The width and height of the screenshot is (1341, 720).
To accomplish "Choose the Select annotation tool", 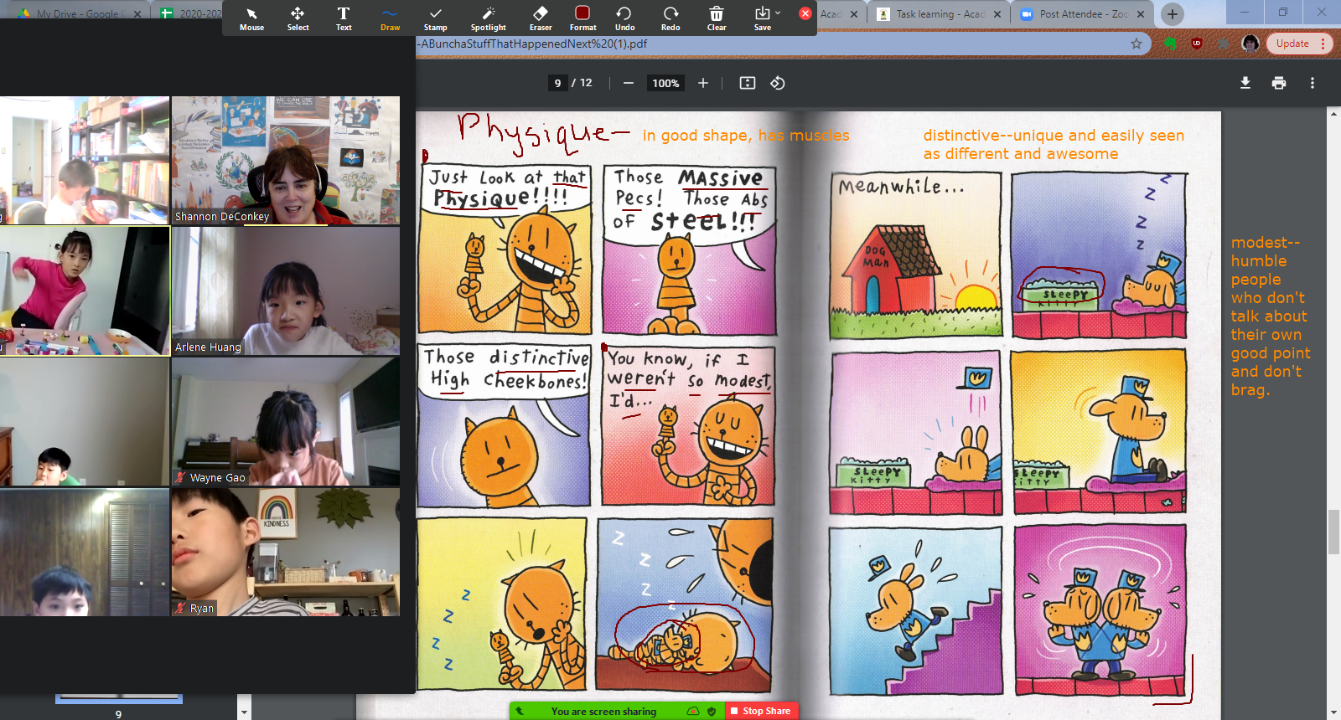I will (x=298, y=18).
